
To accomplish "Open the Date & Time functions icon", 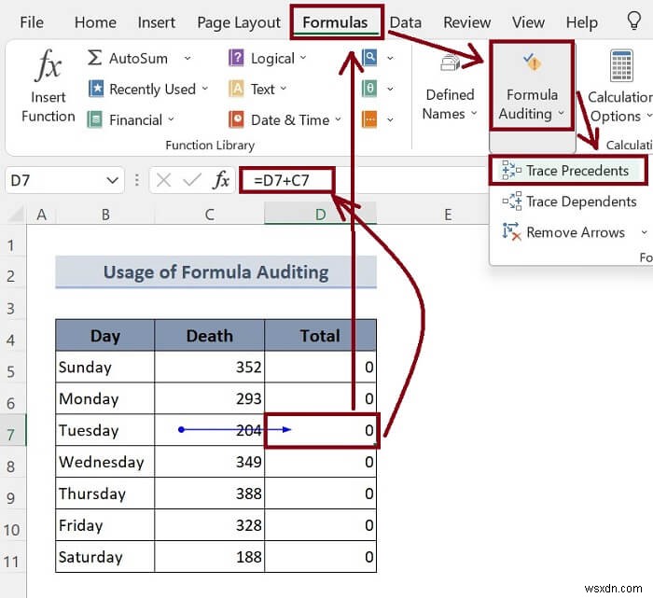I will (236, 120).
